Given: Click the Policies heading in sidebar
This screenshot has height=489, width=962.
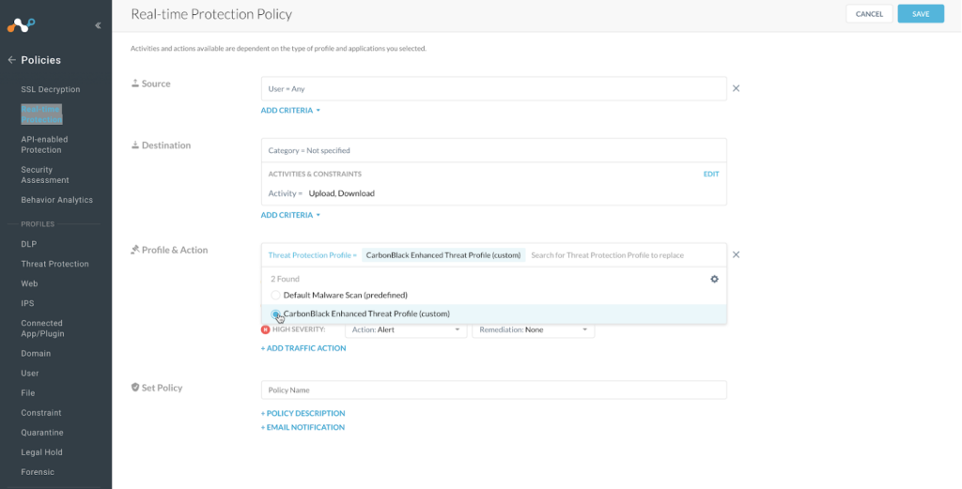Looking at the screenshot, I should (x=41, y=60).
